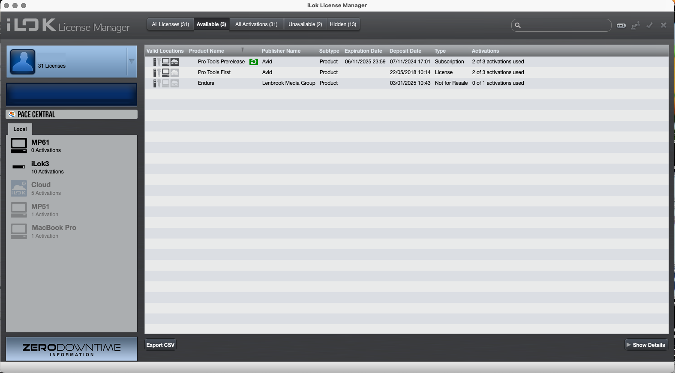
Task: Select the MacBook Pro 1 Activation text
Action: (x=54, y=231)
